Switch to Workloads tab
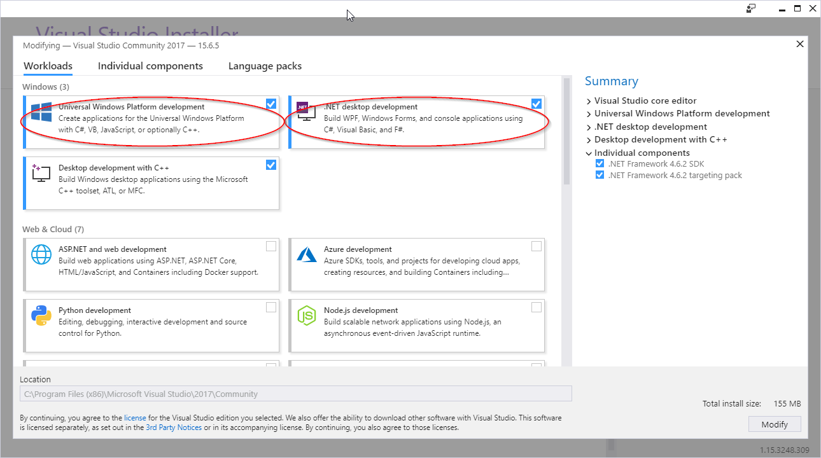This screenshot has height=458, width=821. tap(48, 66)
